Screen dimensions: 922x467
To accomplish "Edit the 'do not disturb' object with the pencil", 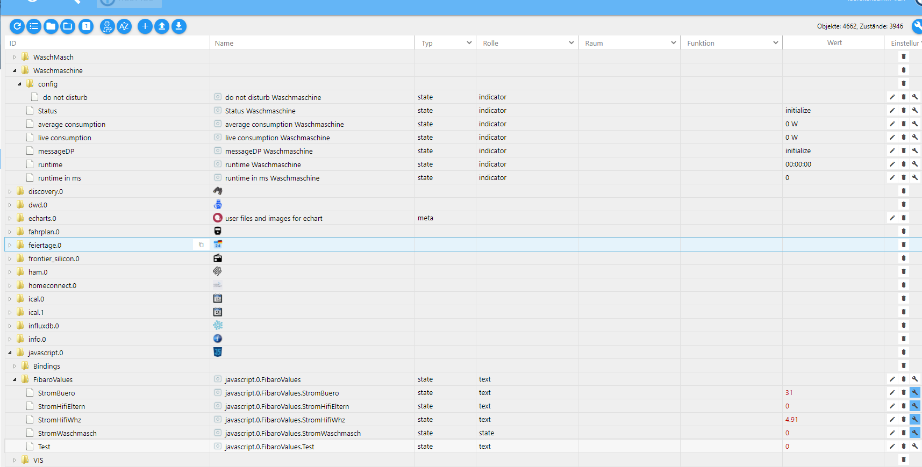I will click(892, 97).
